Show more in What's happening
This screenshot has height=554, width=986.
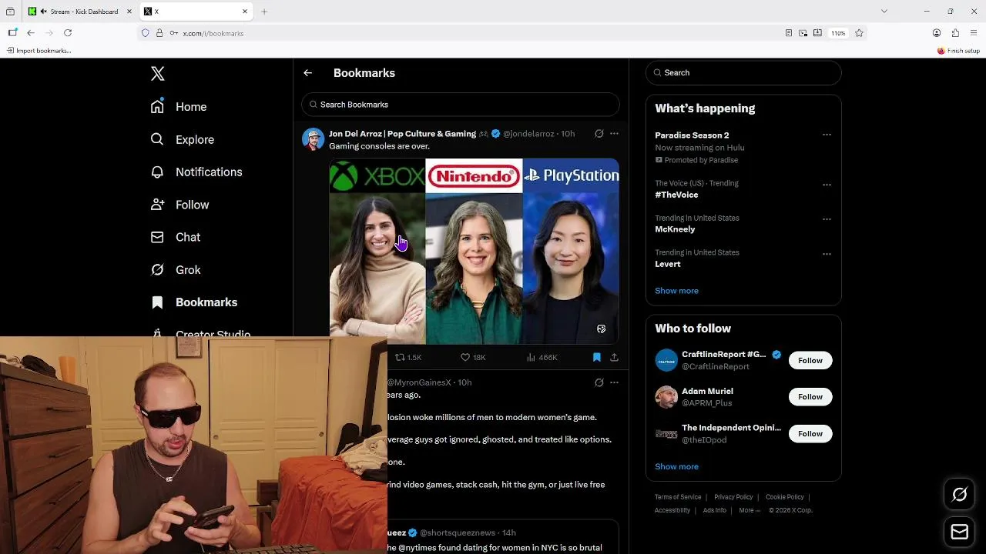click(676, 291)
